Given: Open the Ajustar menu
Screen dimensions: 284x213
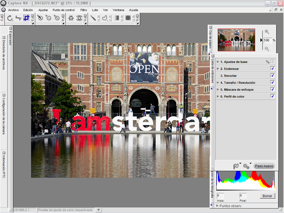Looking at the screenshot, I should 43,10.
